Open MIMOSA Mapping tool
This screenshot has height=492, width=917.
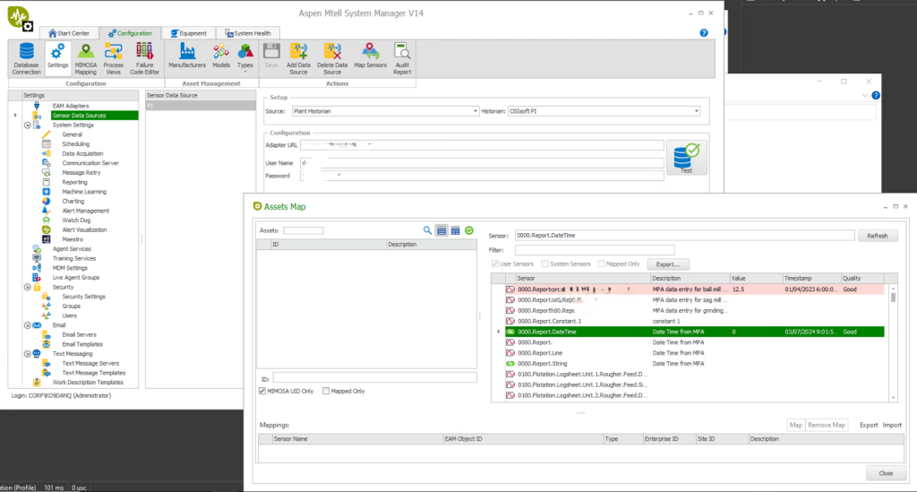pos(85,58)
